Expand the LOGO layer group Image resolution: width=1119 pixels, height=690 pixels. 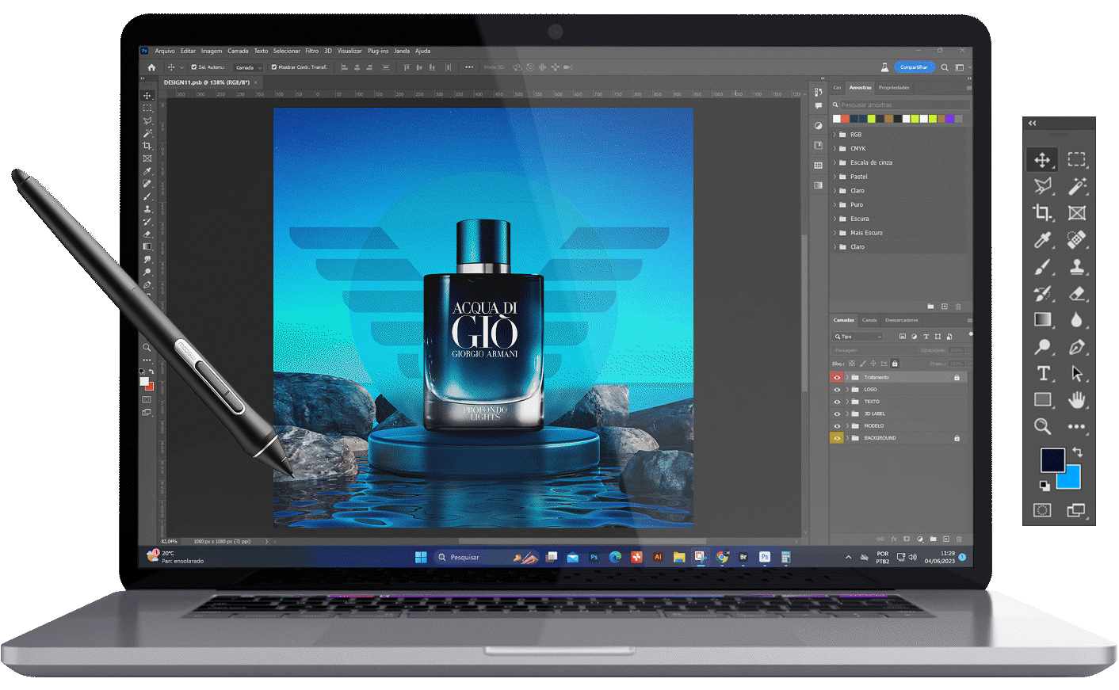tap(847, 390)
